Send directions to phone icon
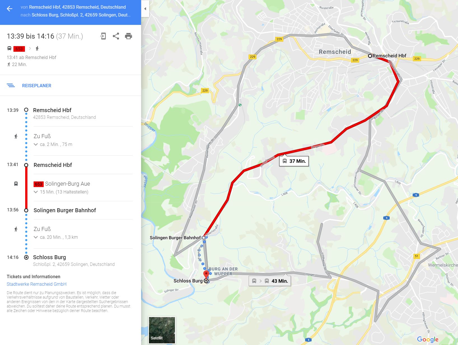Image resolution: width=458 pixels, height=345 pixels. (103, 36)
